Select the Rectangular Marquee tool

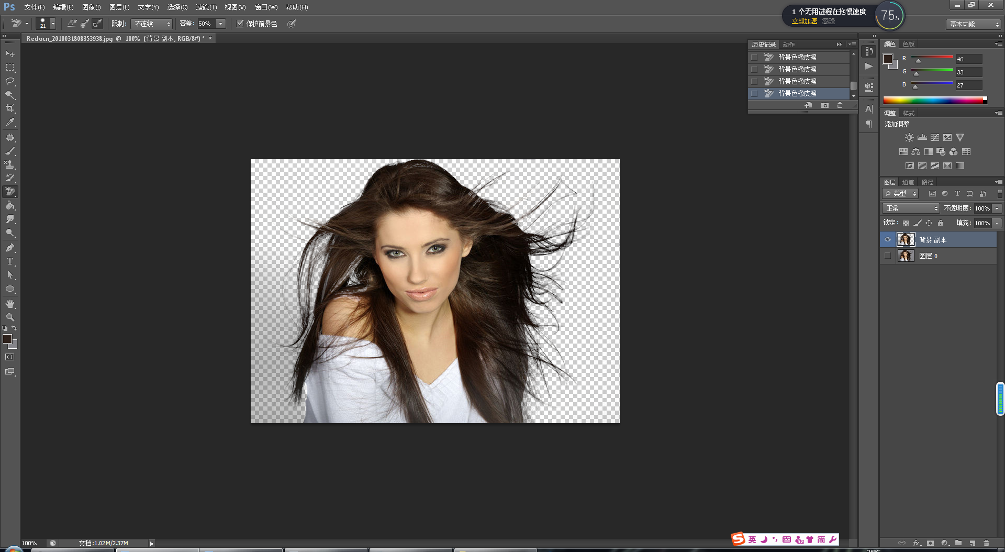click(x=10, y=68)
